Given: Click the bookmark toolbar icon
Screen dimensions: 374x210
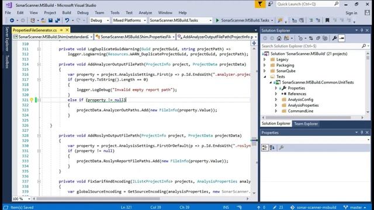Looking at the screenshot, I should click(x=327, y=20).
